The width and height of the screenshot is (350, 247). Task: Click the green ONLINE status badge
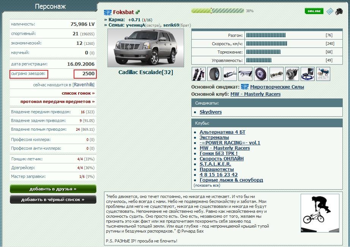314,11
